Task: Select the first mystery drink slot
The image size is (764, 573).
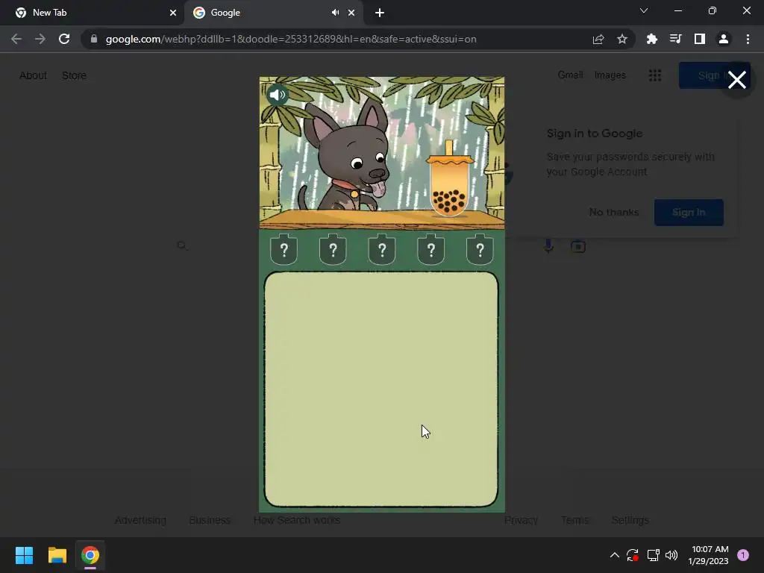Action: point(284,249)
